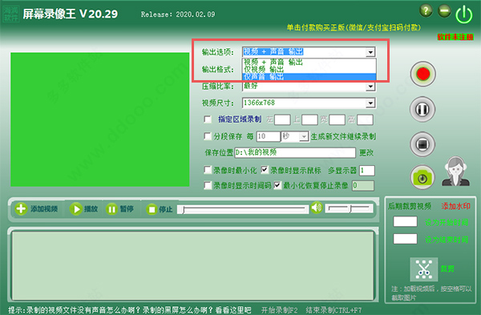Click the 高 region height field
The image size is (481, 315).
click(x=365, y=119)
